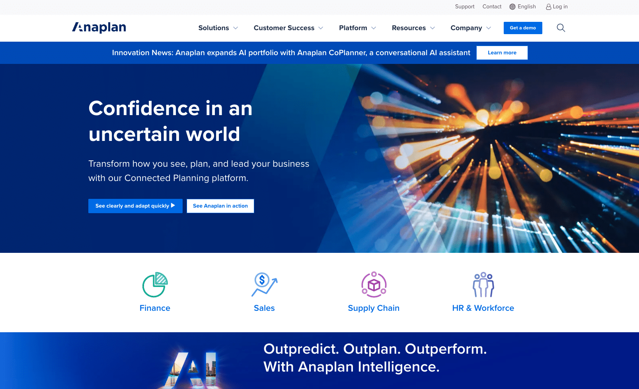Click the Log in link text
This screenshot has width=639, height=389.
[560, 7]
